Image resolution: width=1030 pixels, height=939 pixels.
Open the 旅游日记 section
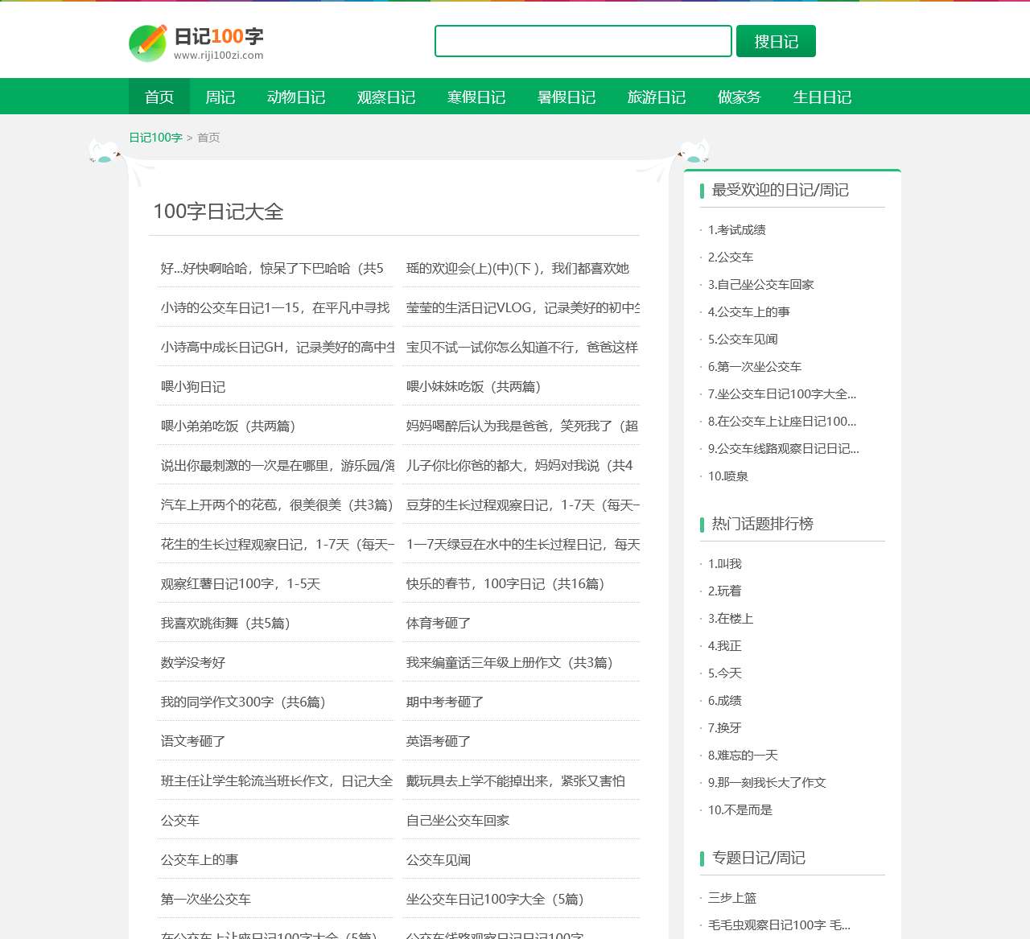pos(657,97)
